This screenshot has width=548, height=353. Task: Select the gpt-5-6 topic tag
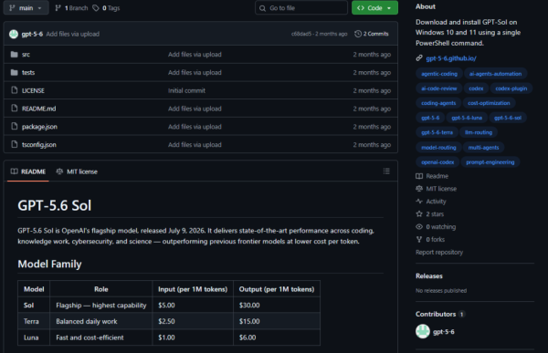430,118
